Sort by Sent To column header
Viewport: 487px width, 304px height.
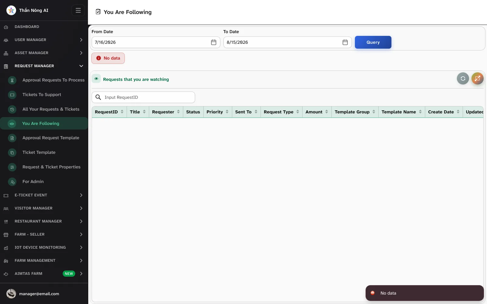pyautogui.click(x=246, y=112)
